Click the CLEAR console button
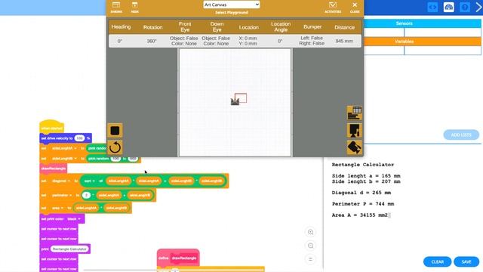483x272 pixels. (x=437, y=262)
